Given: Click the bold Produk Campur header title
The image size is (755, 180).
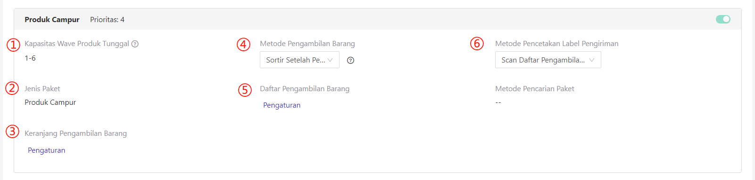Looking at the screenshot, I should [52, 20].
